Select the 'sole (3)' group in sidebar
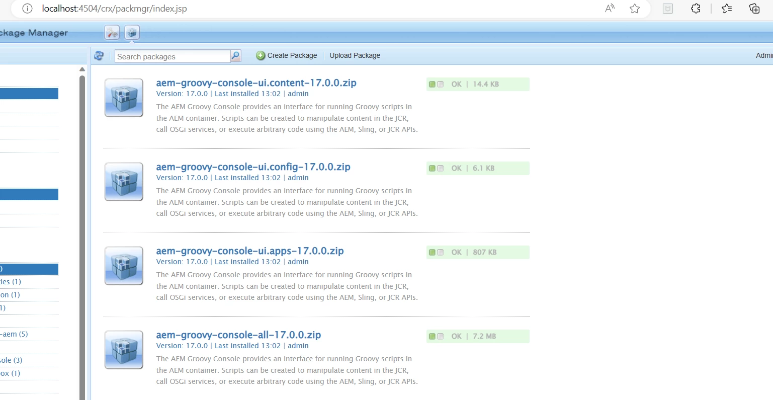The image size is (773, 400). [x=11, y=360]
